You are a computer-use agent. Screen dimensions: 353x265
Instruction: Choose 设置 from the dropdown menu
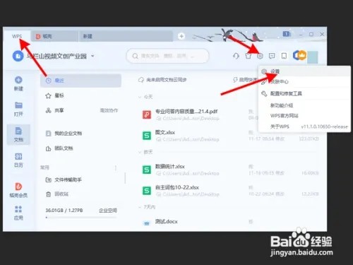(304, 71)
